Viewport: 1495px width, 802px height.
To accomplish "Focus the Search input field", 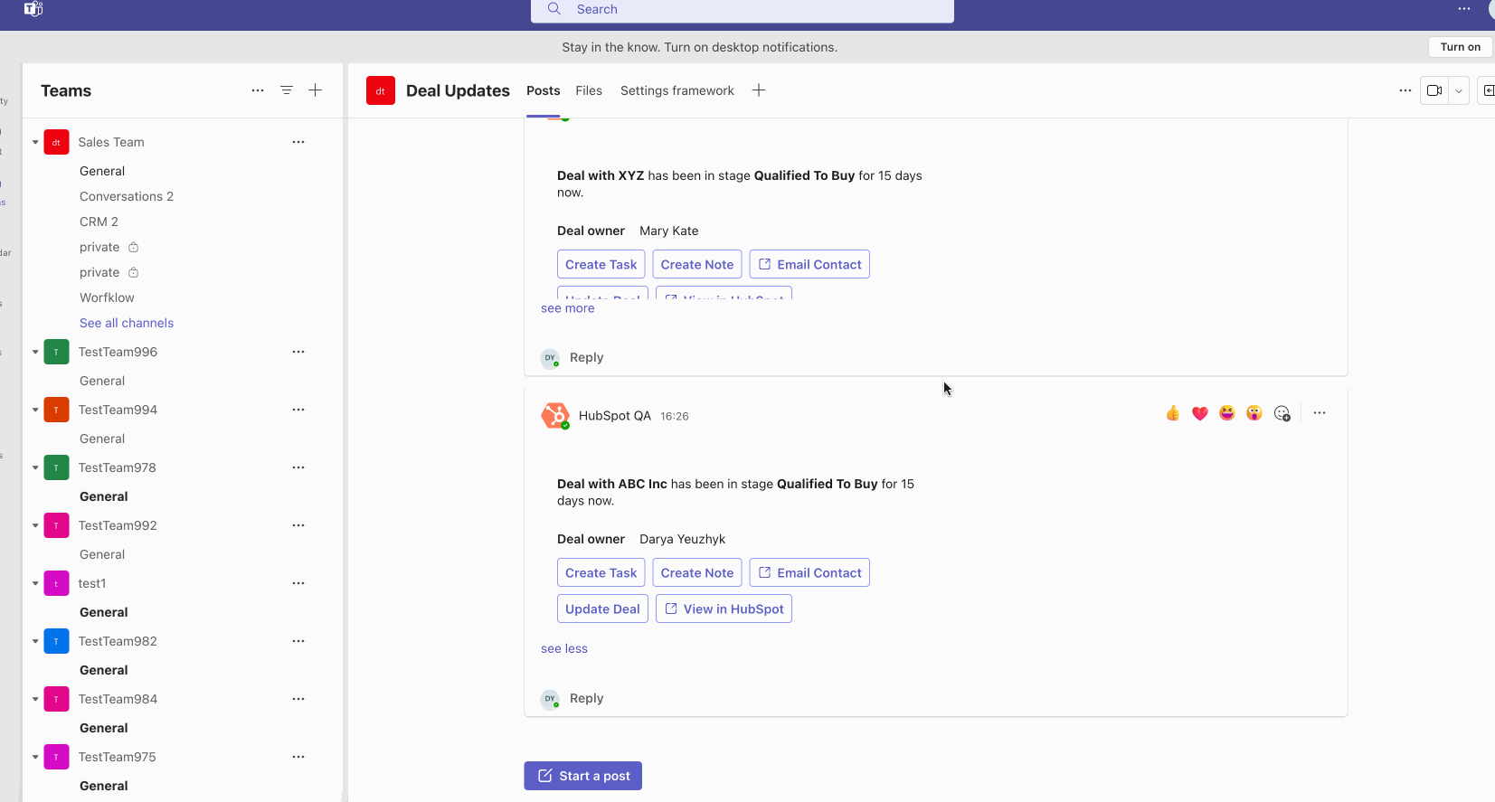I will [743, 10].
